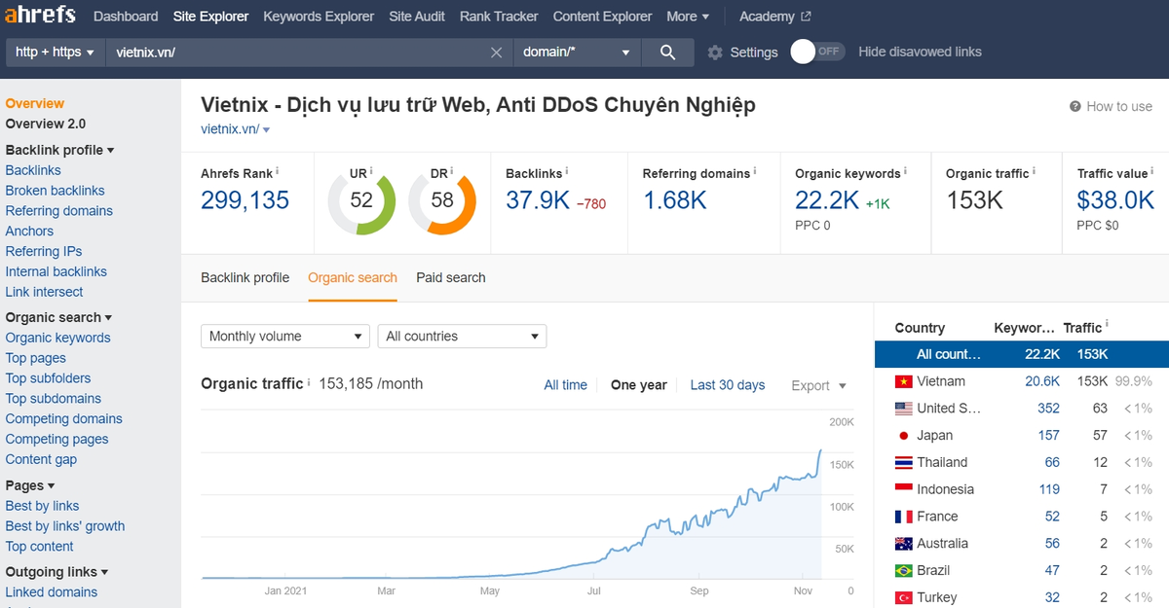Sort table by Traffic column header

[1082, 328]
